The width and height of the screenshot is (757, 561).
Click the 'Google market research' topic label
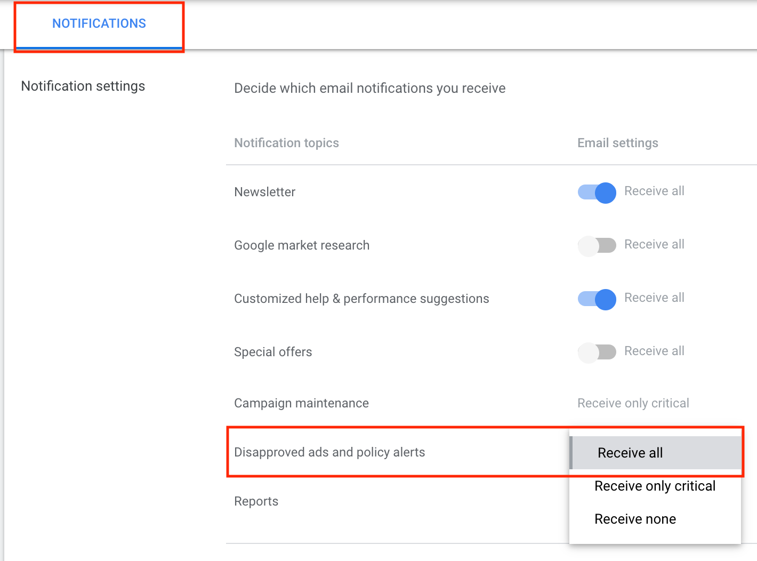(302, 245)
